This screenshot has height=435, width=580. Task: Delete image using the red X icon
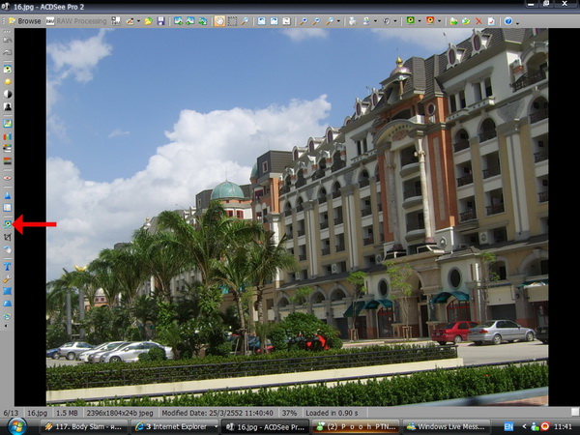pos(478,20)
